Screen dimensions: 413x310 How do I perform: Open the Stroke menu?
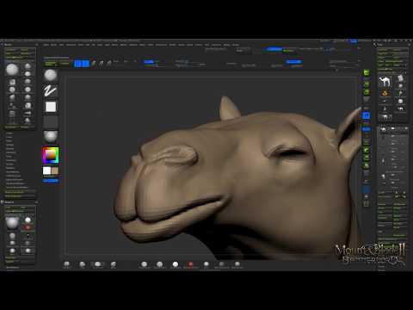(190, 45)
